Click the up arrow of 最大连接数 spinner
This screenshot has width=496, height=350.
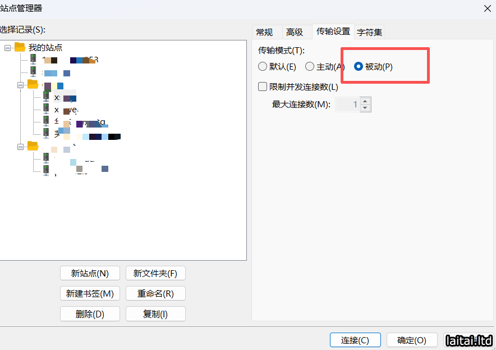pyautogui.click(x=365, y=101)
